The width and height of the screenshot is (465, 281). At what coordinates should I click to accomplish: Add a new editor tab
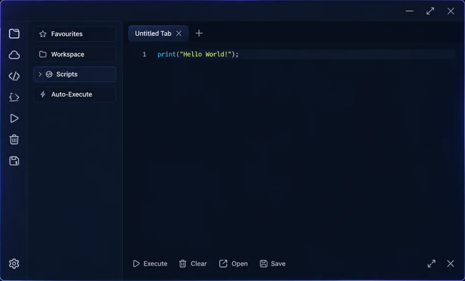(x=199, y=33)
